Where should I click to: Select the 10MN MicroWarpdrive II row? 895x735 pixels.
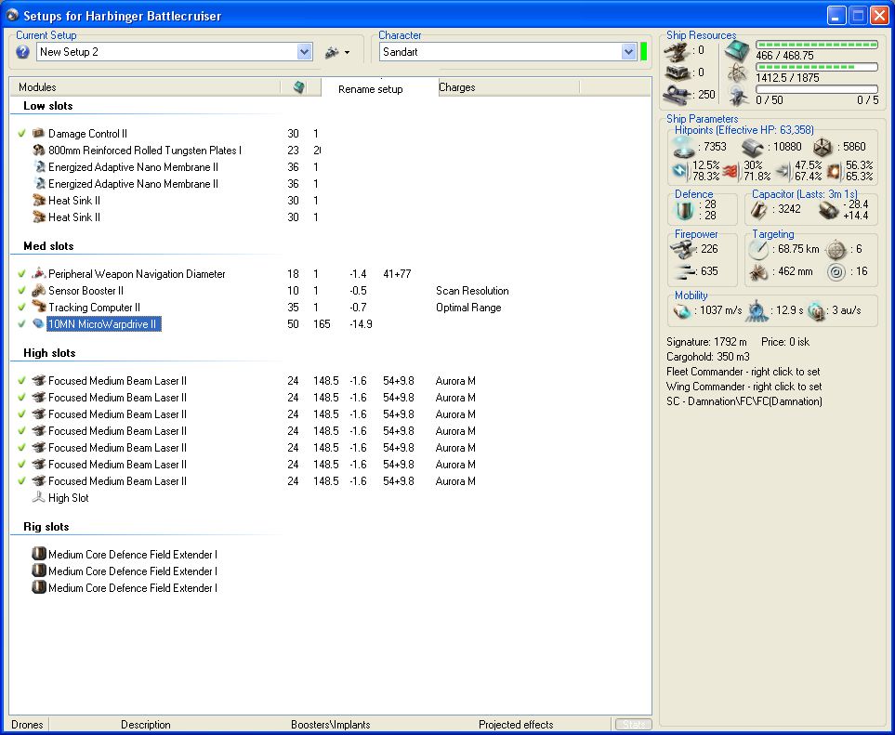click(x=104, y=324)
